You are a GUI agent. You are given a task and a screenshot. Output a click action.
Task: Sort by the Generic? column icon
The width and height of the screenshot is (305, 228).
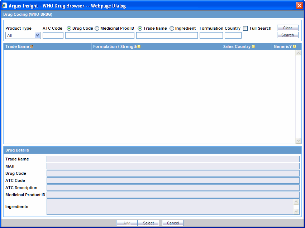tap(294, 46)
